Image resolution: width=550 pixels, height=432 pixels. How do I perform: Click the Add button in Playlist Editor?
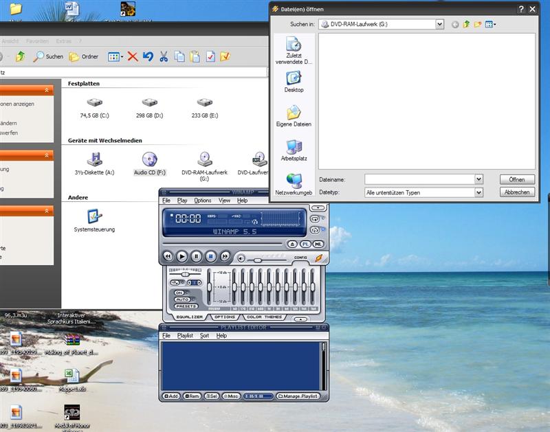[x=171, y=396]
